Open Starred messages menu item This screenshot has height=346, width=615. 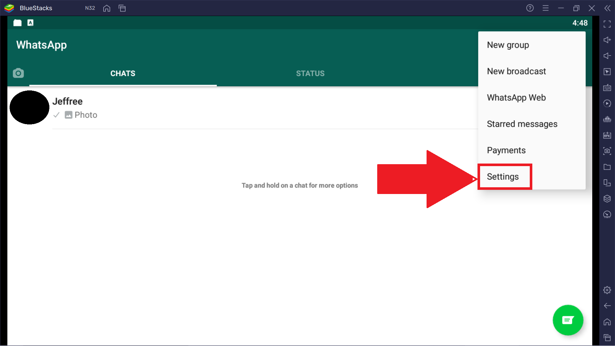pyautogui.click(x=532, y=124)
